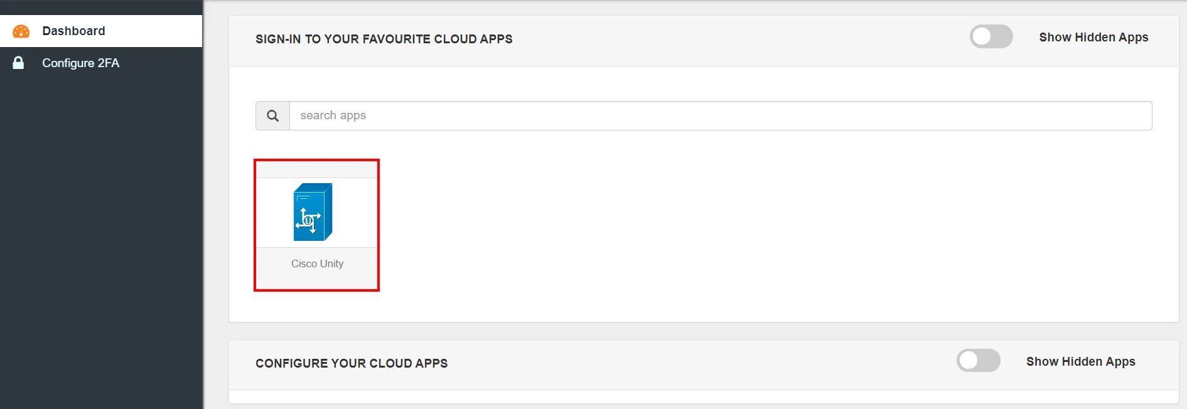Click the Dashboard speedometer icon

tap(21, 31)
